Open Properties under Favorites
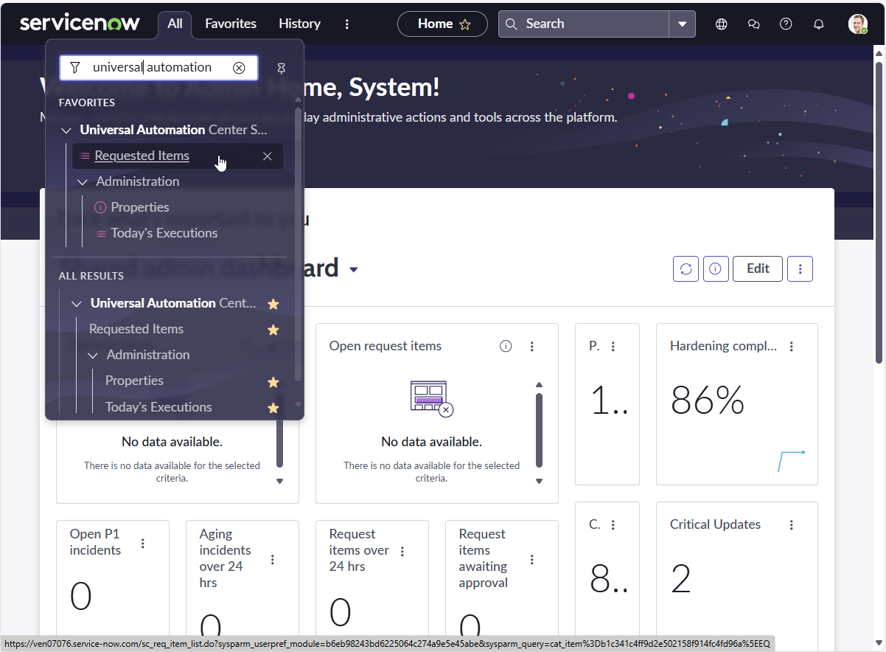 (140, 207)
